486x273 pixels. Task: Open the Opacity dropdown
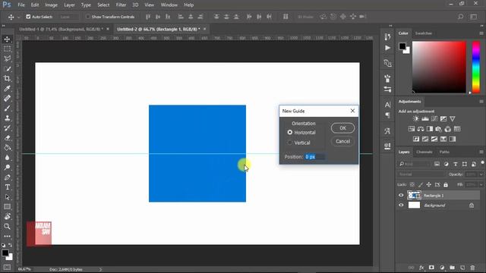(x=481, y=174)
